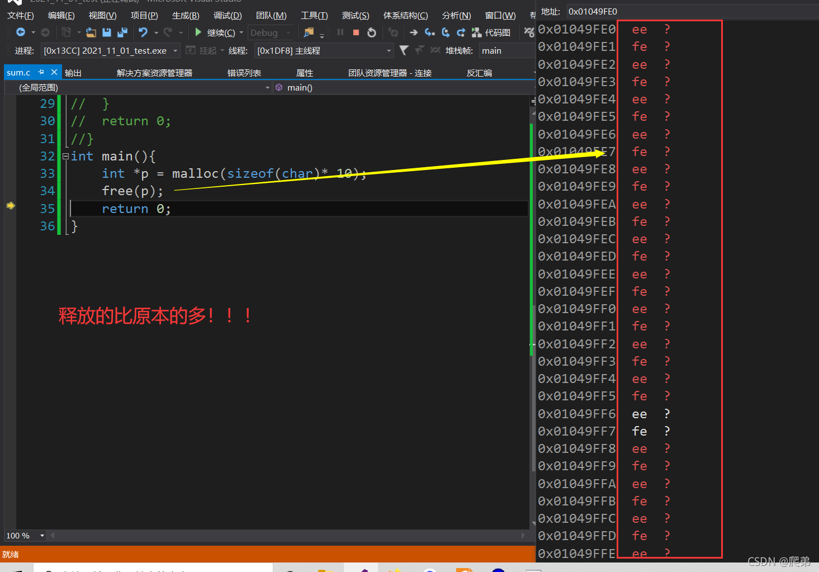Click the pin icon on sum.c tab
The width and height of the screenshot is (819, 572).
[x=41, y=72]
